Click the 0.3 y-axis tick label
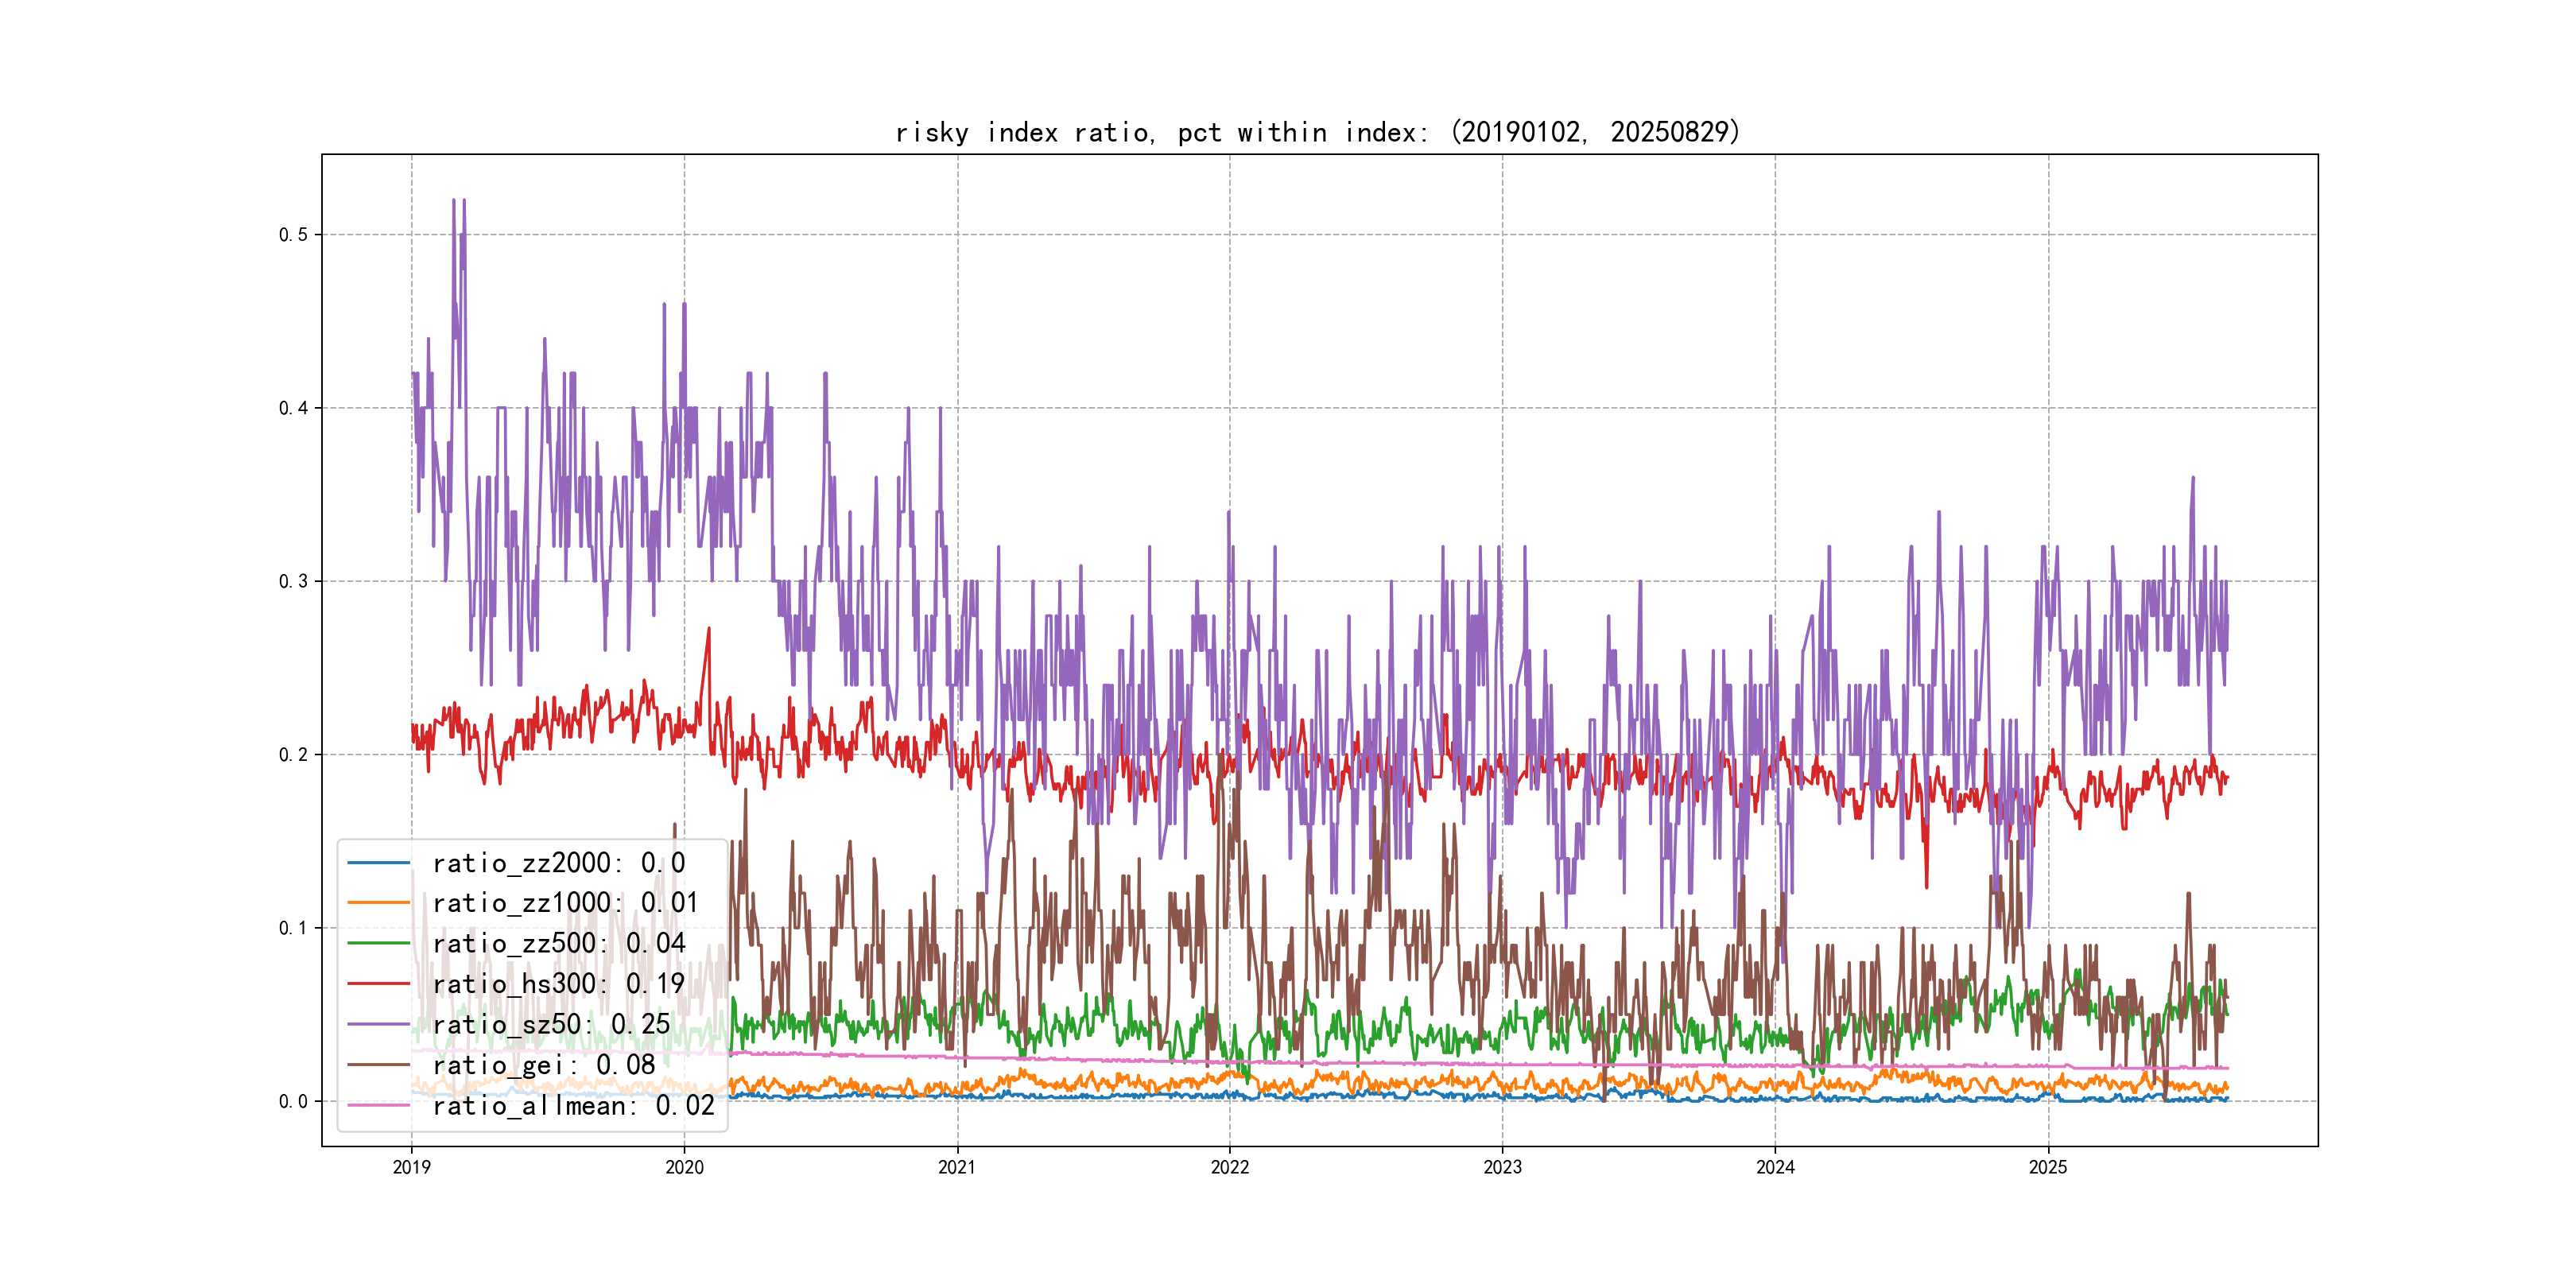 [293, 582]
